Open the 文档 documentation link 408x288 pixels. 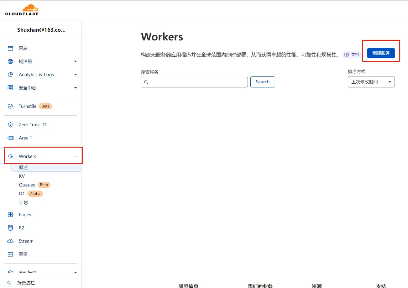(x=352, y=55)
